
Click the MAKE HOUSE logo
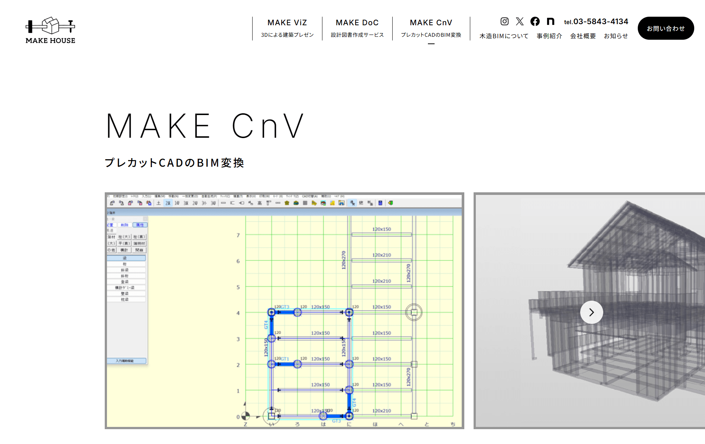[51, 30]
